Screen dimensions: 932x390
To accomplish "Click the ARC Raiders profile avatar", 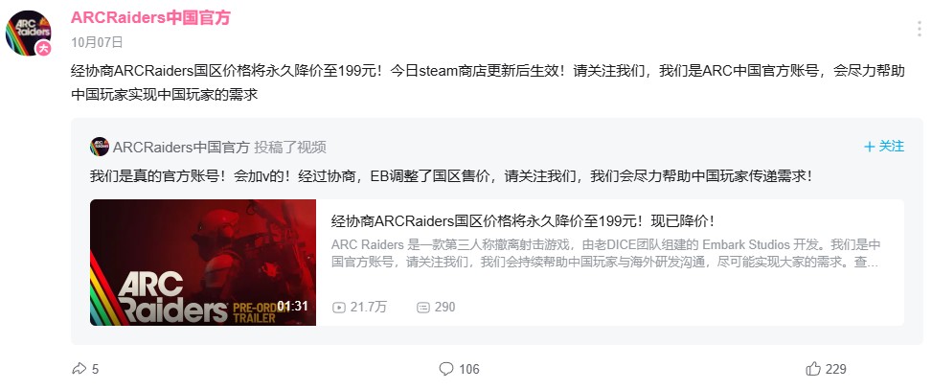I will pyautogui.click(x=28, y=33).
